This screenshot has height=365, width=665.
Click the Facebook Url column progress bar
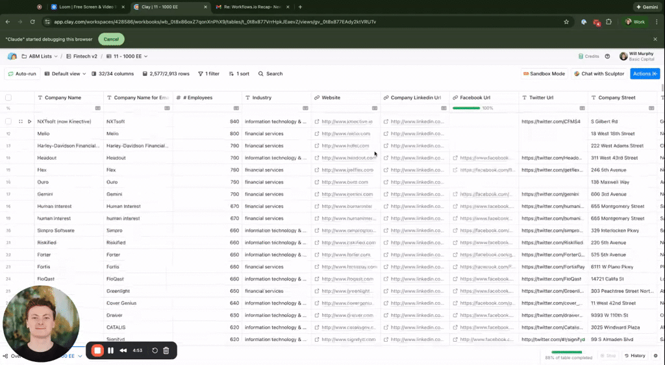[x=466, y=108]
